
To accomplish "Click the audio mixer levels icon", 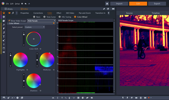I will coord(53,98).
